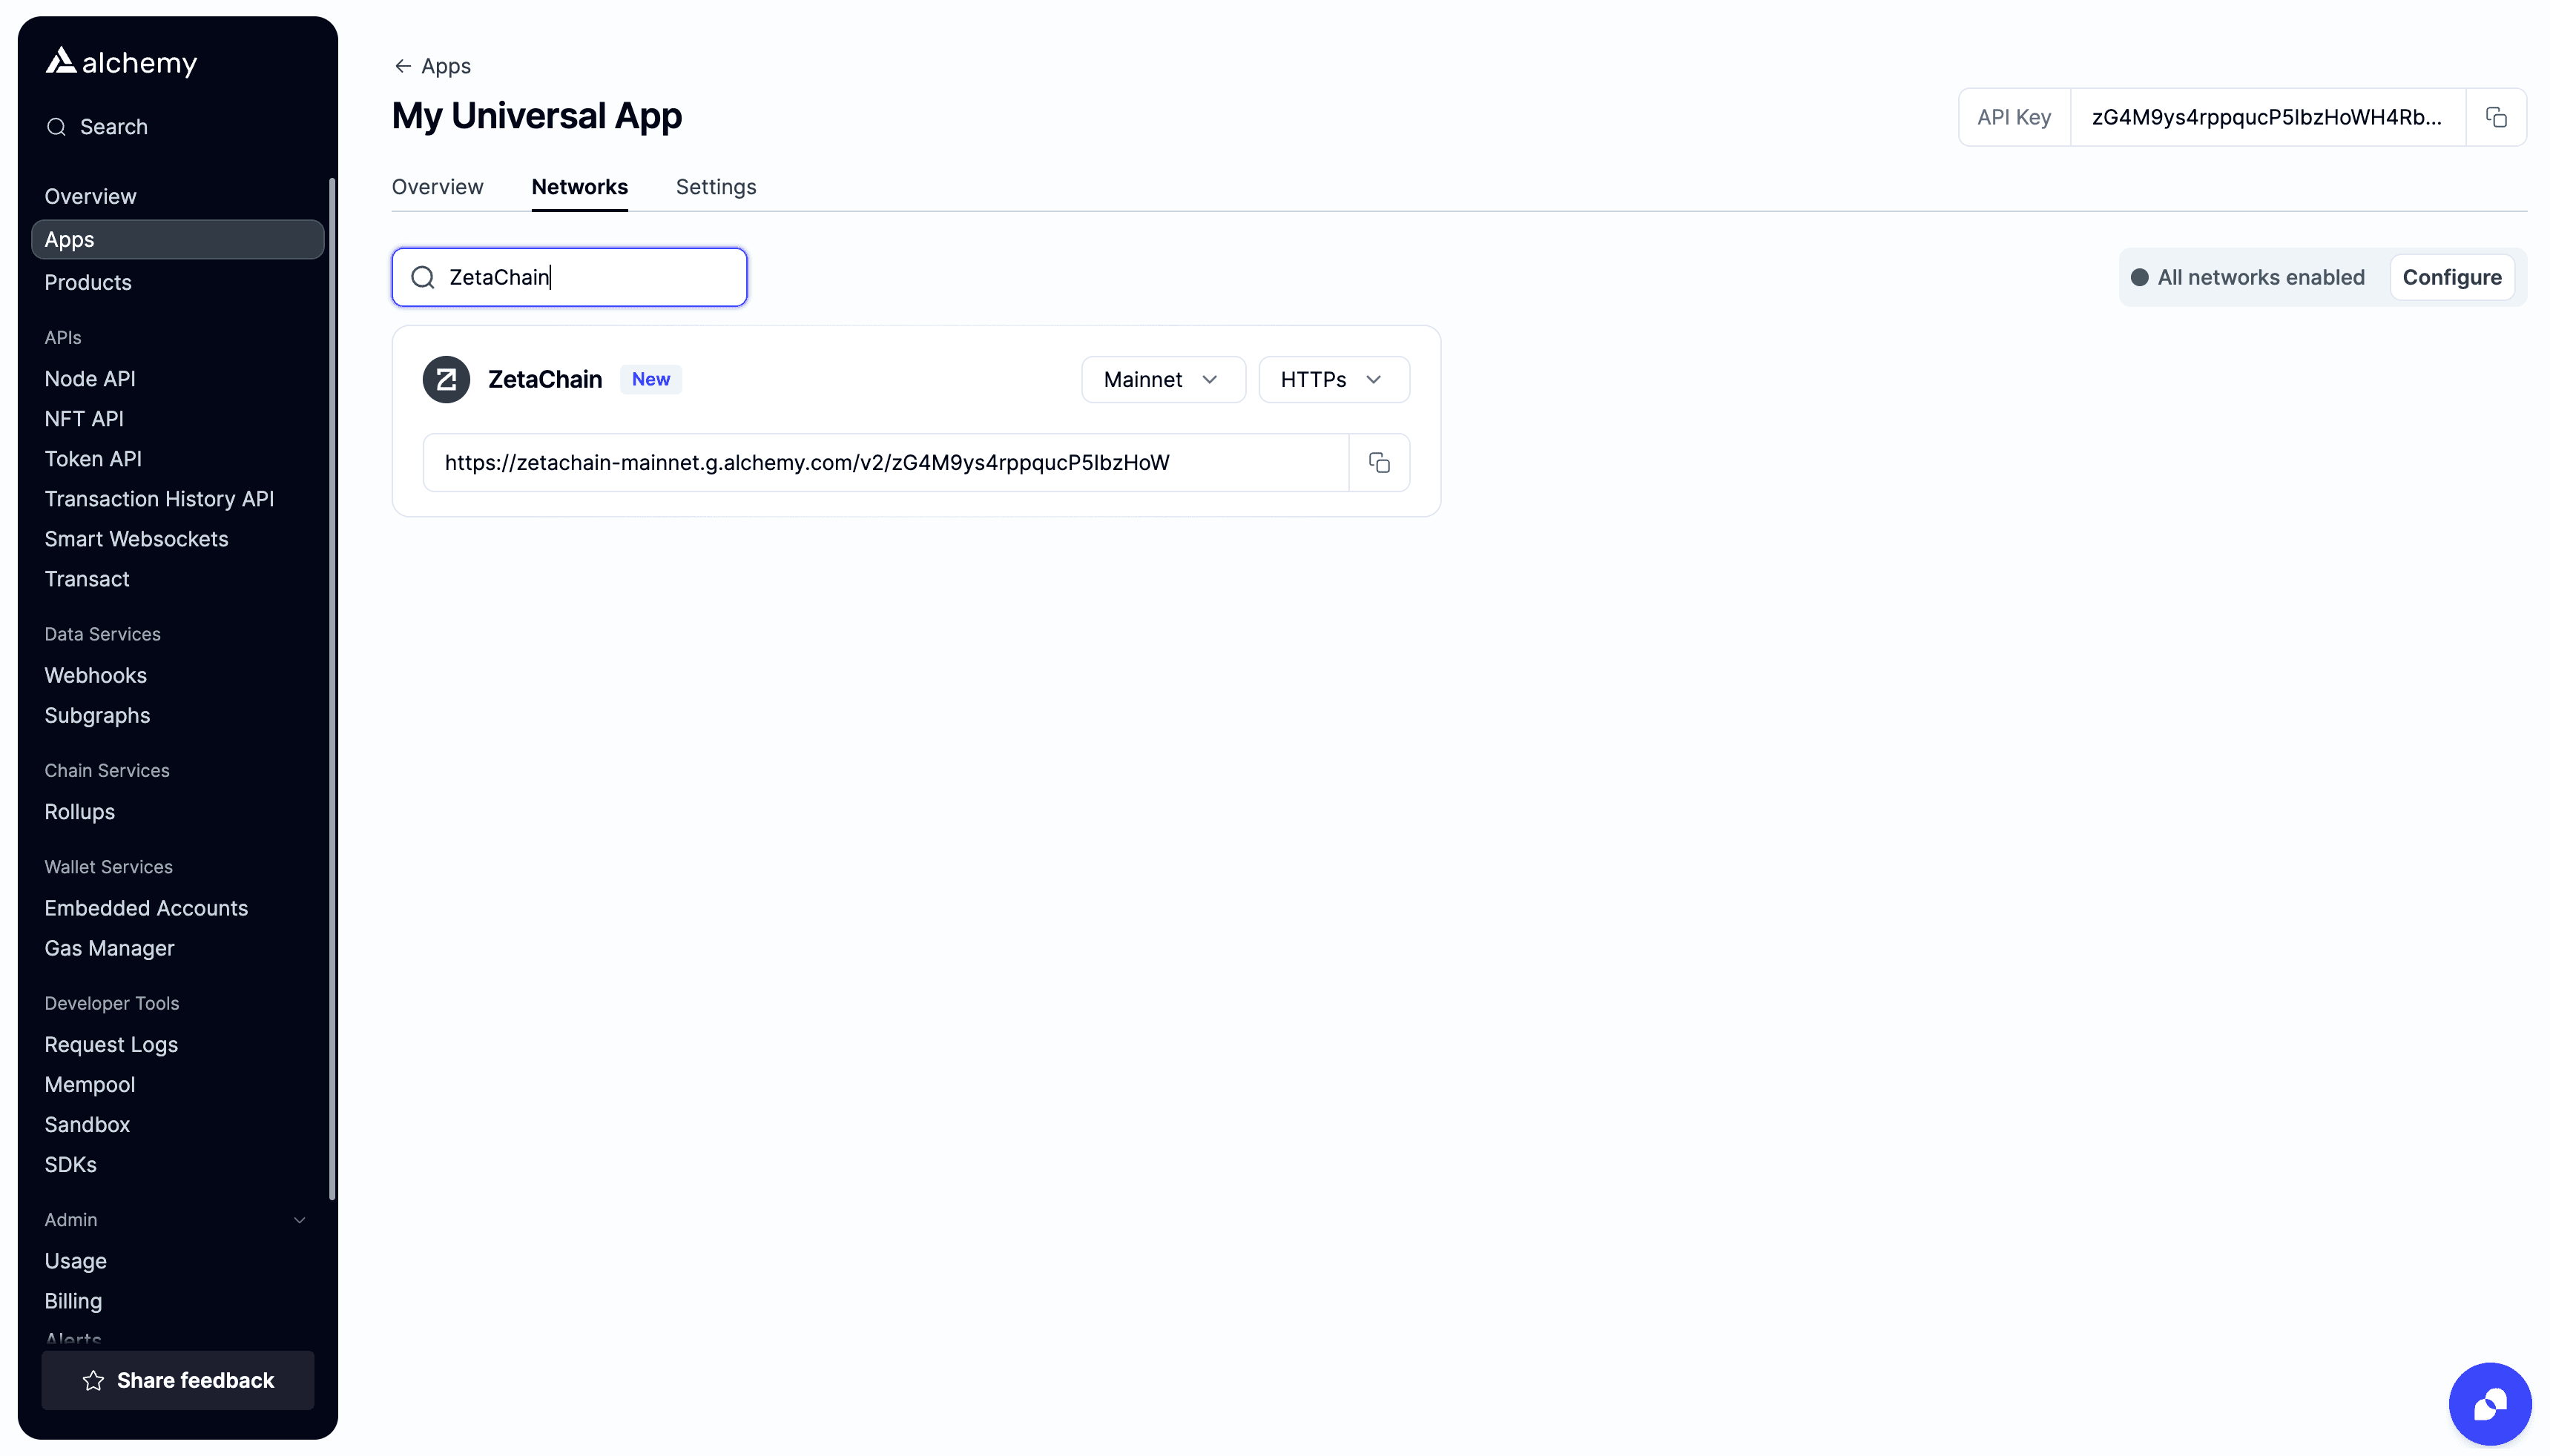Open the chat support bubble
2550x1456 pixels.
(x=2489, y=1403)
